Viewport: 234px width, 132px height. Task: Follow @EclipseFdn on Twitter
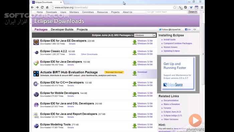170,29
